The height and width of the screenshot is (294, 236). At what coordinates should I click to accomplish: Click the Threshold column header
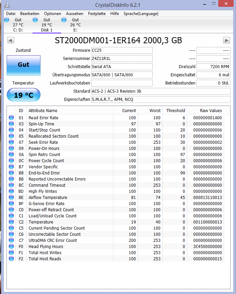pos(175,111)
